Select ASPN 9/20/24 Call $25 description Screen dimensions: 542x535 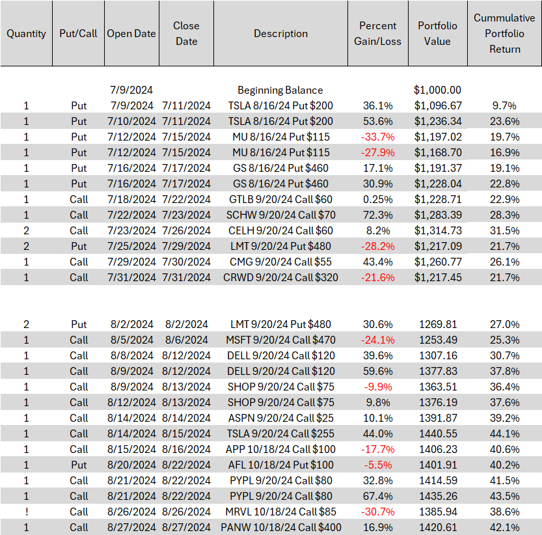pyautogui.click(x=280, y=418)
